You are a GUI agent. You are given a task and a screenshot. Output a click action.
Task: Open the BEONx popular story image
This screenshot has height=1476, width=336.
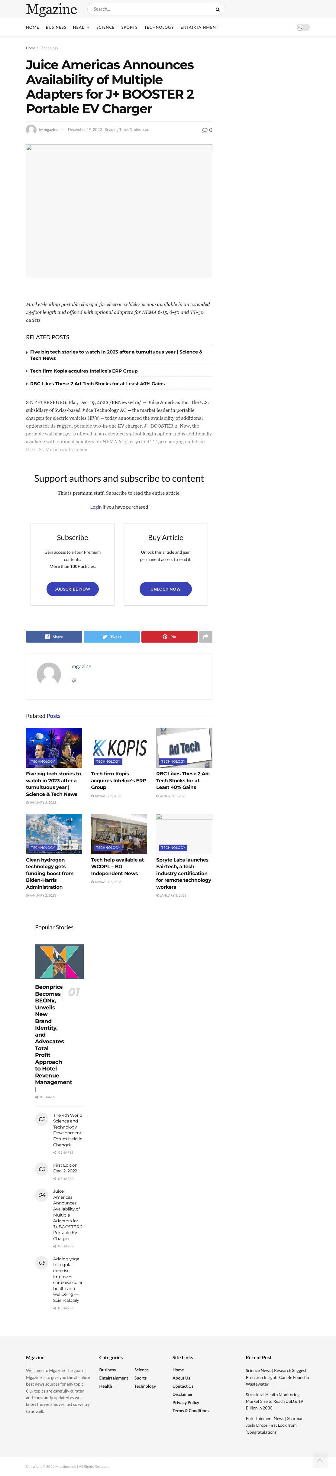[59, 961]
